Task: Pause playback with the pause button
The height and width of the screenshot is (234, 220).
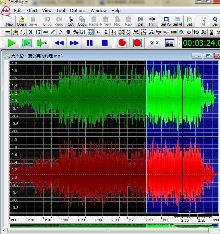Action: [89, 43]
